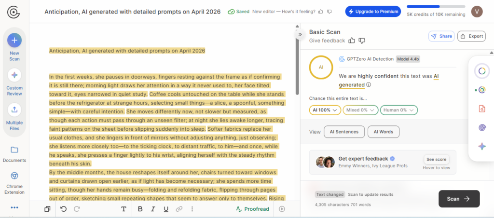The height and width of the screenshot is (218, 494).
Task: Click the Scan button
Action: (x=459, y=199)
